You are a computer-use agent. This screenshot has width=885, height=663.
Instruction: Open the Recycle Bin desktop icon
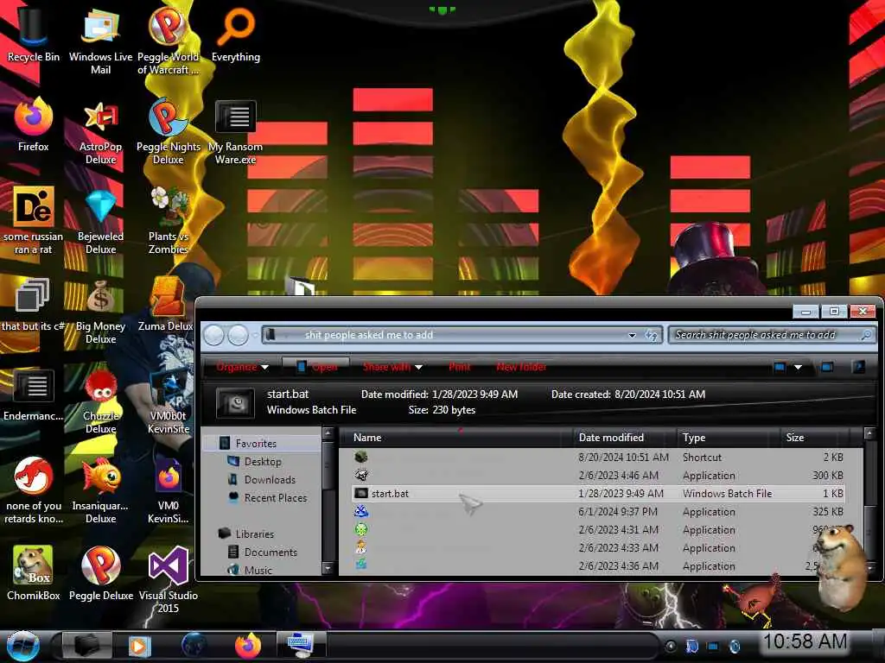point(33,35)
